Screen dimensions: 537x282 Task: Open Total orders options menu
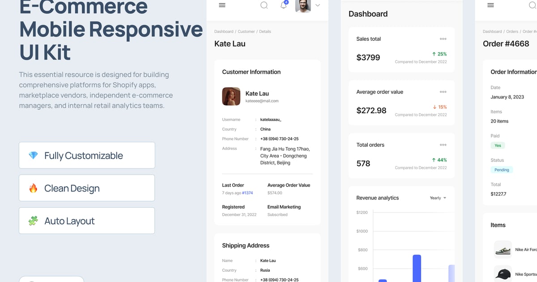(443, 145)
